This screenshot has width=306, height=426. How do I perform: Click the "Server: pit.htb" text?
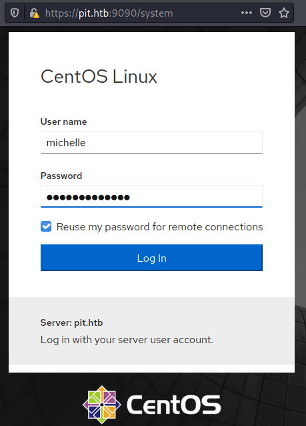point(71,323)
